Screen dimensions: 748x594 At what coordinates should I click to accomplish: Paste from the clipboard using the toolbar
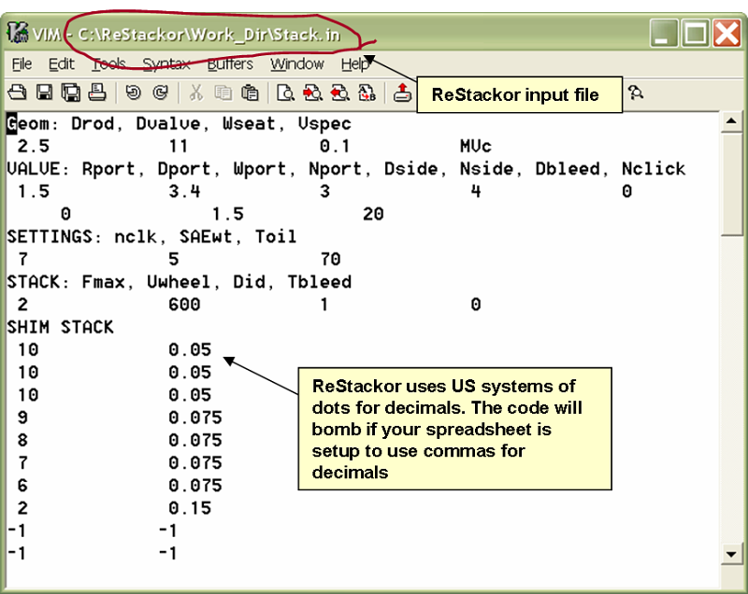tap(250, 92)
